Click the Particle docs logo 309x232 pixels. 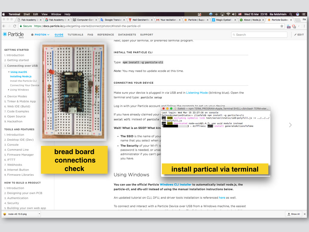tap(13, 34)
